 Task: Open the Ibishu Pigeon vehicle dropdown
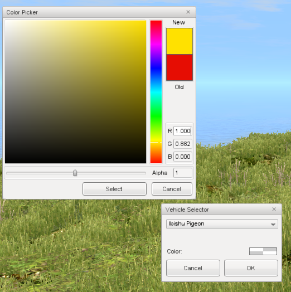(x=222, y=224)
